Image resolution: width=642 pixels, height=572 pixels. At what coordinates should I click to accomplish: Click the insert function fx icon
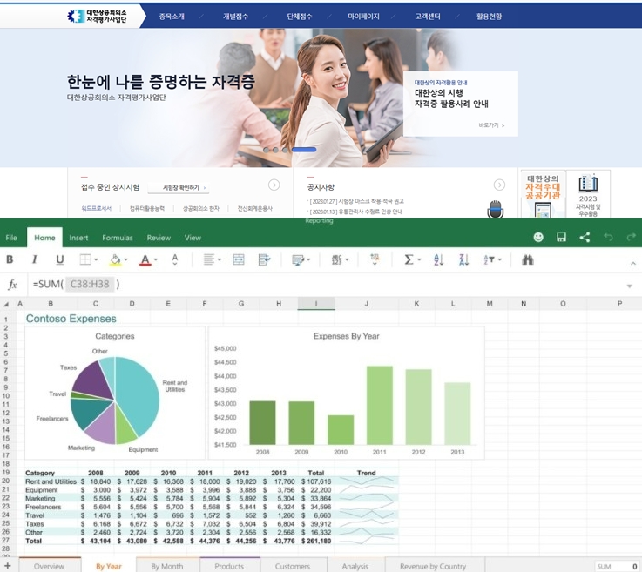click(12, 285)
